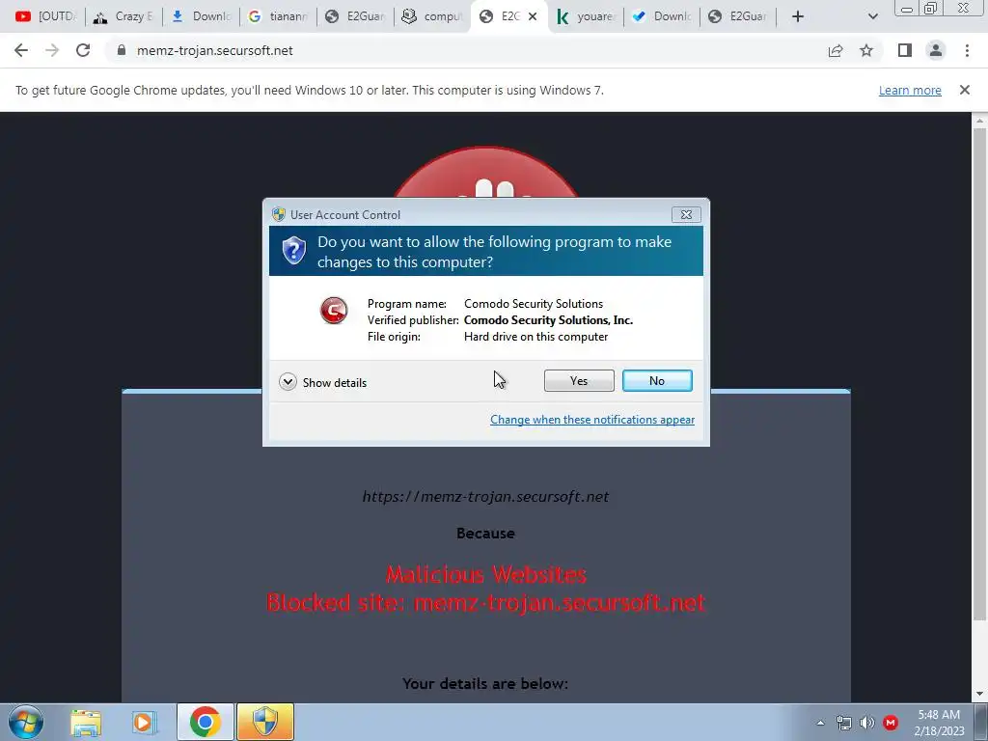This screenshot has height=741, width=988.
Task: Click 'Your details are below:' text
Action: click(485, 684)
